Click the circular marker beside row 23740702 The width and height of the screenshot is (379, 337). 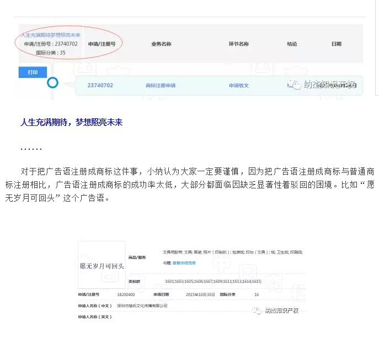52,82
